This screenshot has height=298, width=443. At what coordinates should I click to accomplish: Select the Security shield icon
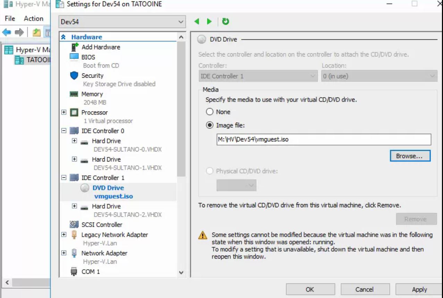coord(74,76)
